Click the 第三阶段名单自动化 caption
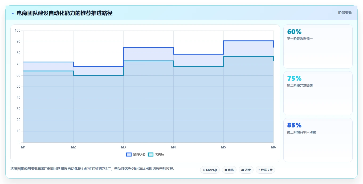 [x=301, y=132]
